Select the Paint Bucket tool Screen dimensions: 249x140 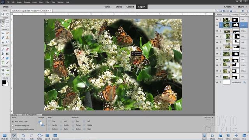coord(3,54)
